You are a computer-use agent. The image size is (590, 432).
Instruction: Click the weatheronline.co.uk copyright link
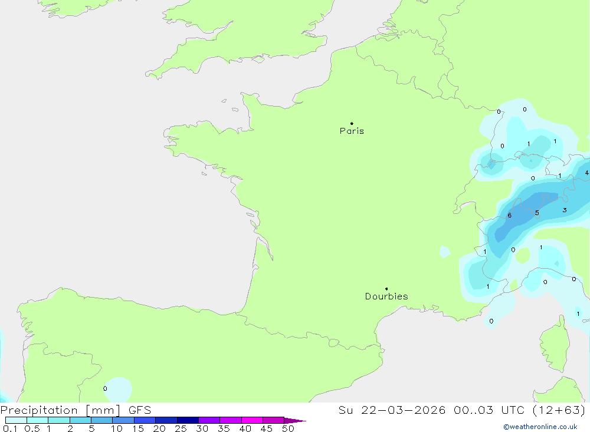540,427
